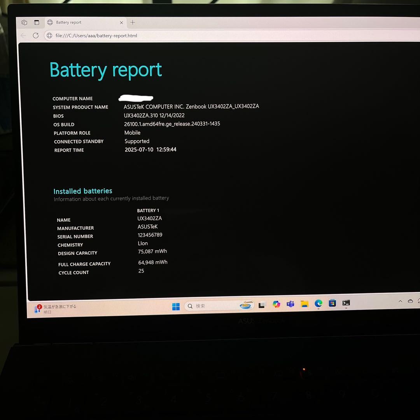
Task: Select BIOS value UX3402ZA.310 12/14/2022
Action: 154,115
